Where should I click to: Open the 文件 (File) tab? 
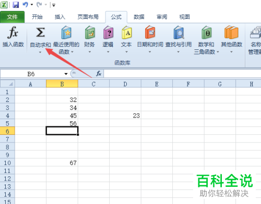pyautogui.click(x=12, y=17)
